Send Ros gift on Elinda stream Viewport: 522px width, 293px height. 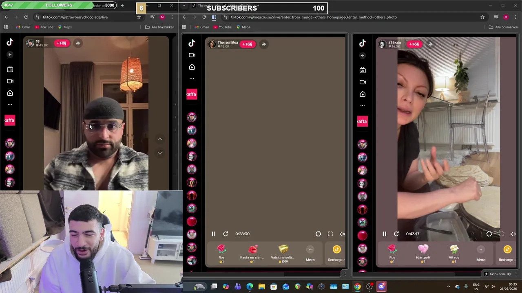click(x=392, y=254)
